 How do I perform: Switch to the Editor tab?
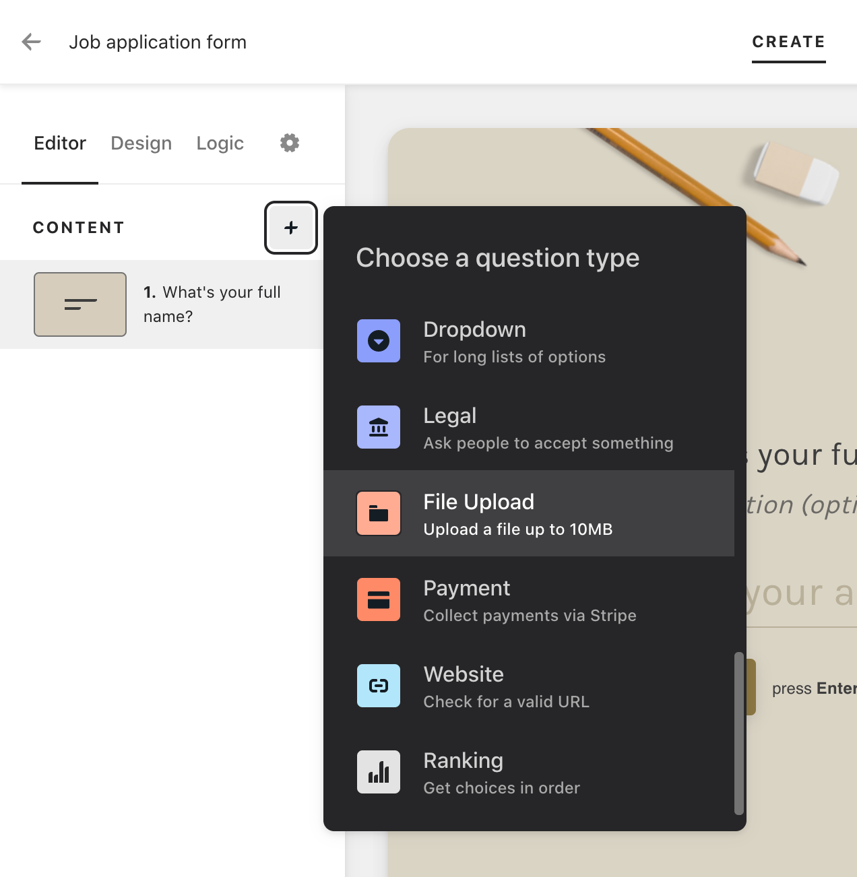60,143
